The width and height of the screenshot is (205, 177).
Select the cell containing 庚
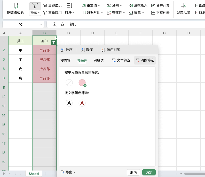pyautogui.click(x=20, y=78)
